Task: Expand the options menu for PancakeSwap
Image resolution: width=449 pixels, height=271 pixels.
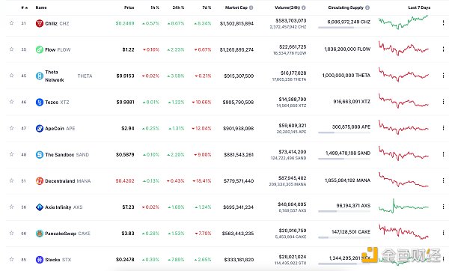Action: (443, 233)
